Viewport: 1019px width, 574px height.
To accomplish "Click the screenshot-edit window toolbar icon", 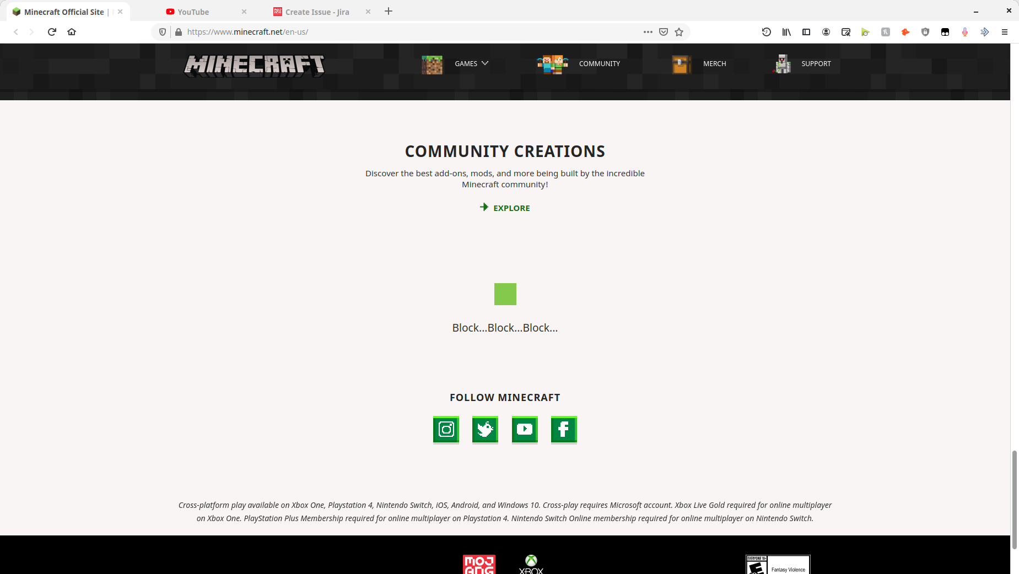I will [846, 32].
